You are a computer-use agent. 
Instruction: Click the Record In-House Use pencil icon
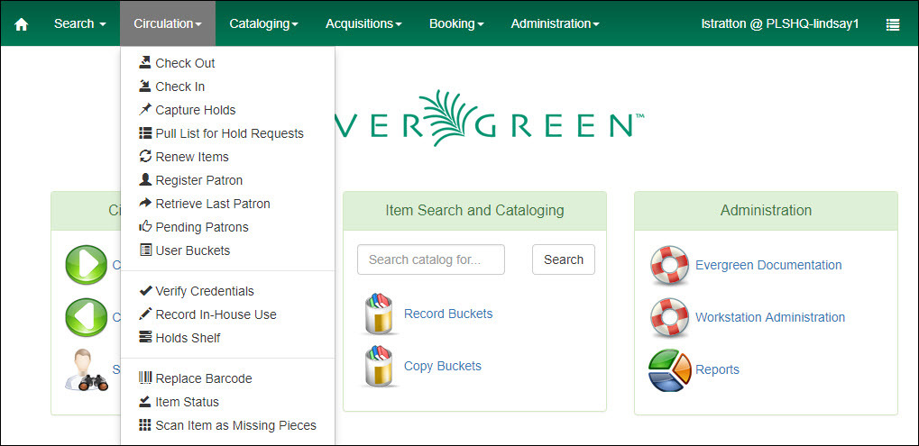tap(145, 314)
